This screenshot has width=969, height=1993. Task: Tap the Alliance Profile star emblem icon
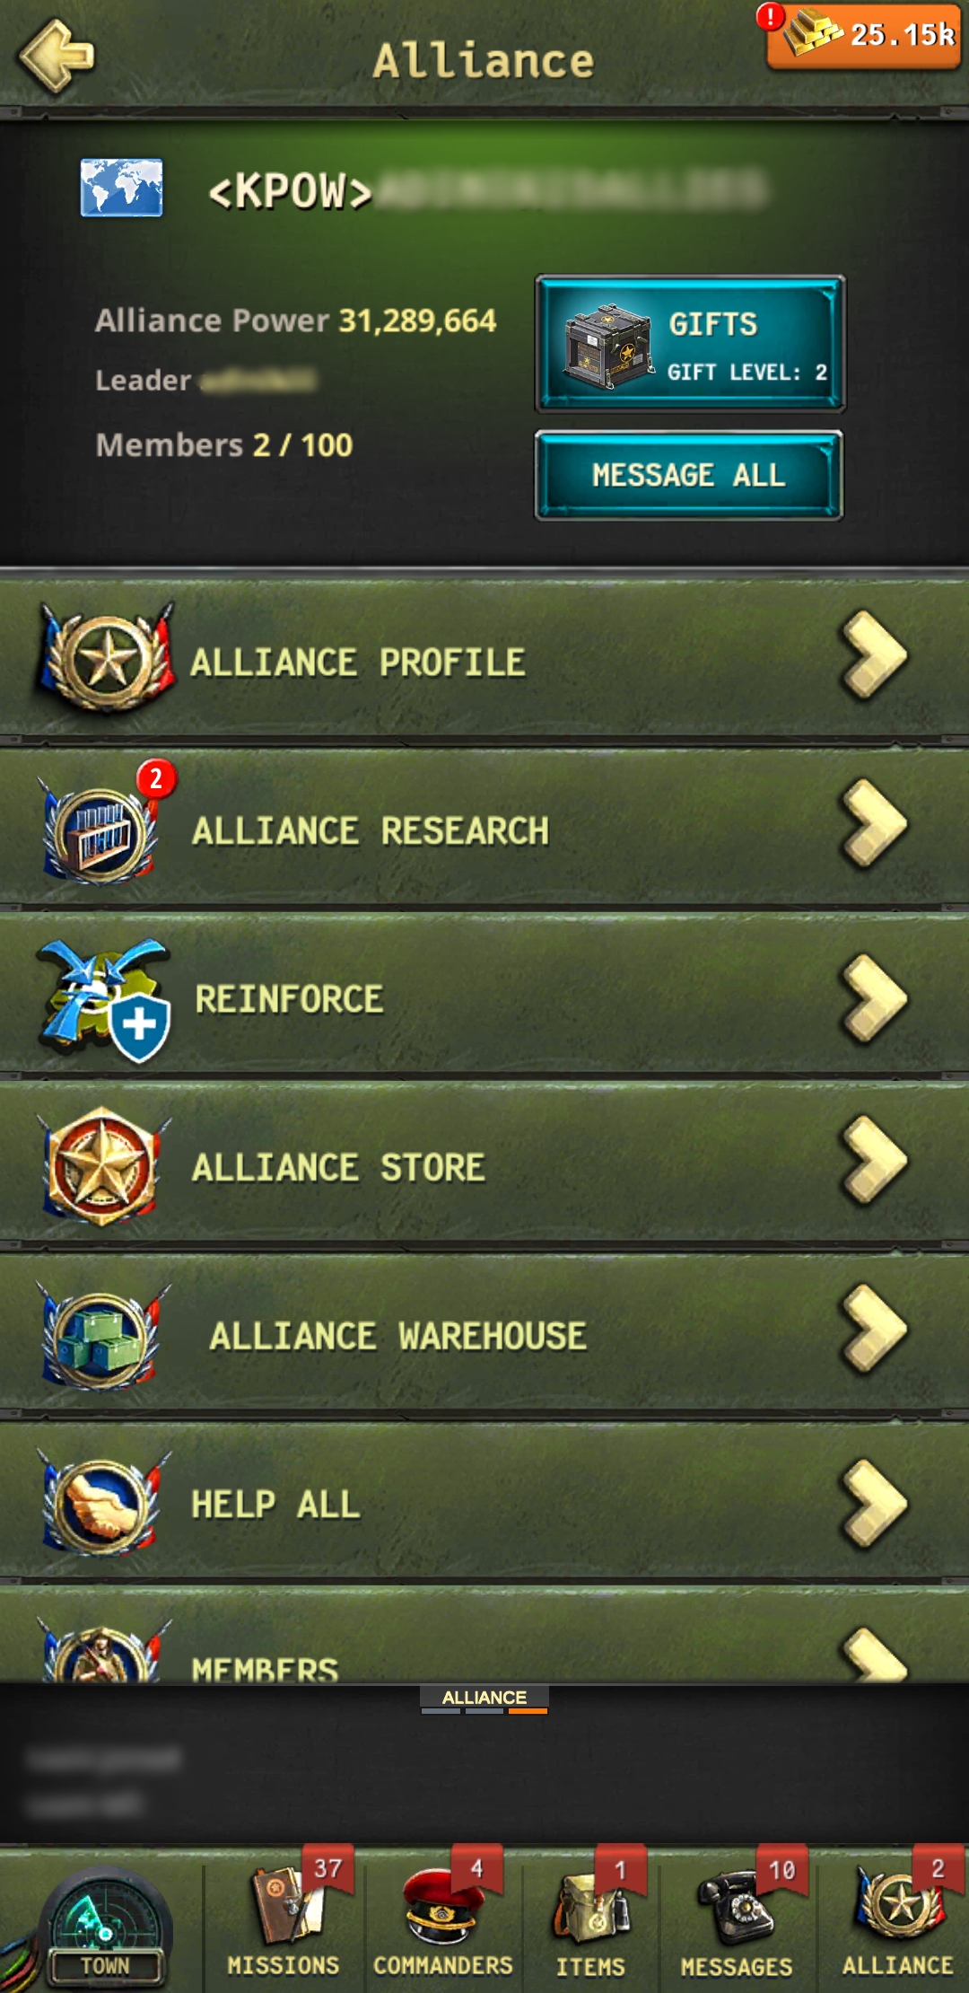pyautogui.click(x=106, y=660)
